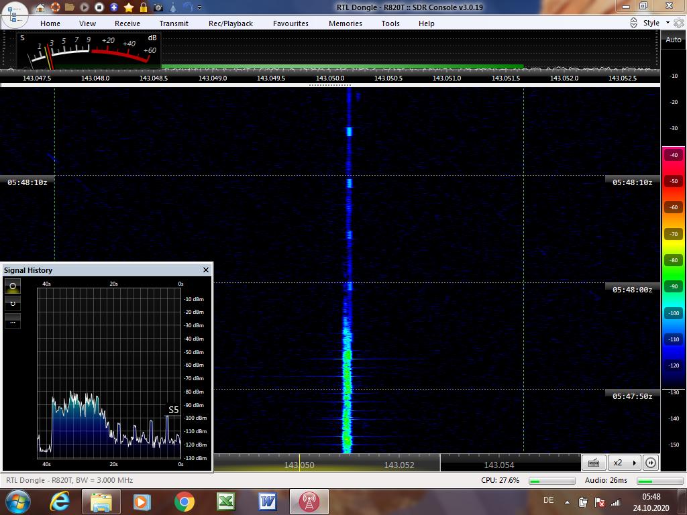Click the circle record icon in Signal History
Image resolution: width=687 pixels, height=515 pixels.
pyautogui.click(x=13, y=286)
